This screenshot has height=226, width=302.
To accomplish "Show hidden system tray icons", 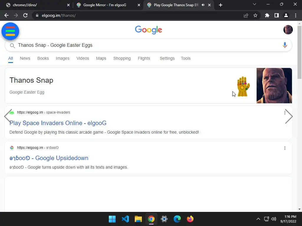I will click(x=258, y=219).
